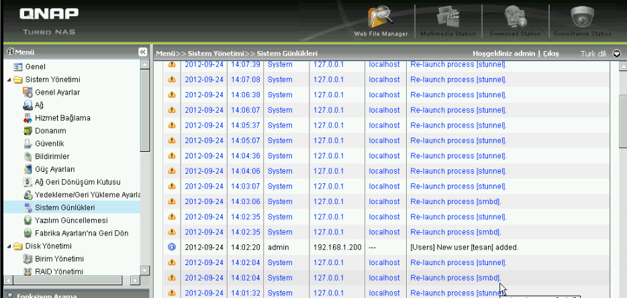Select Yazılım Güncellemesi menu entry

click(x=71, y=220)
